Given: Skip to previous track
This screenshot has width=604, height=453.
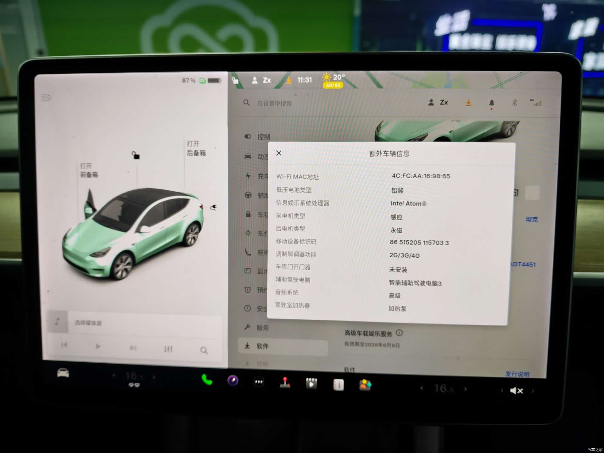Looking at the screenshot, I should pos(64,345).
